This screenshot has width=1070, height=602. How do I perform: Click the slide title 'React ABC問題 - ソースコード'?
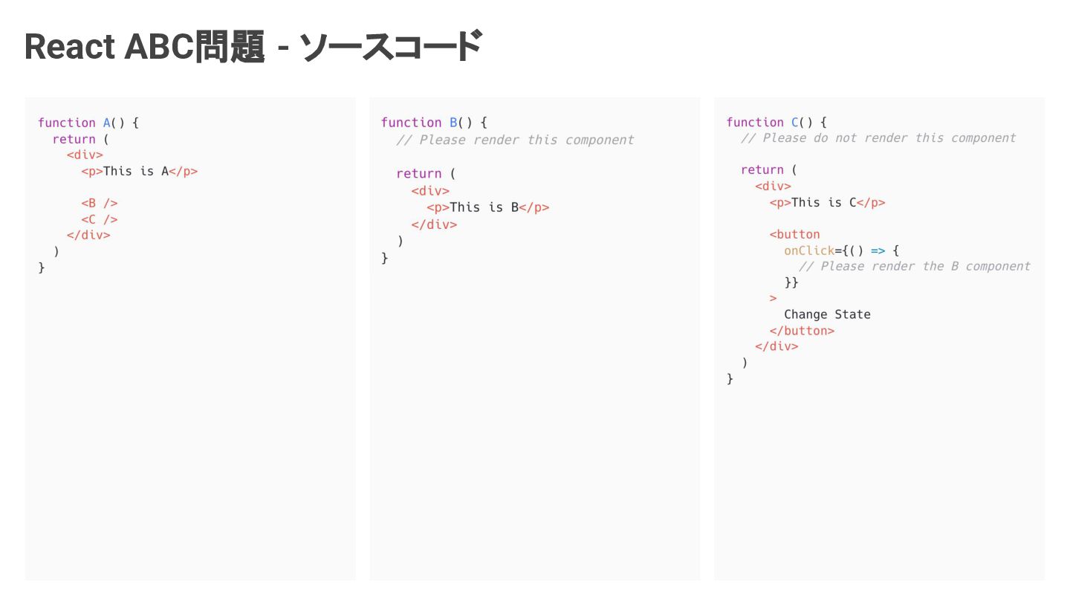pos(253,47)
